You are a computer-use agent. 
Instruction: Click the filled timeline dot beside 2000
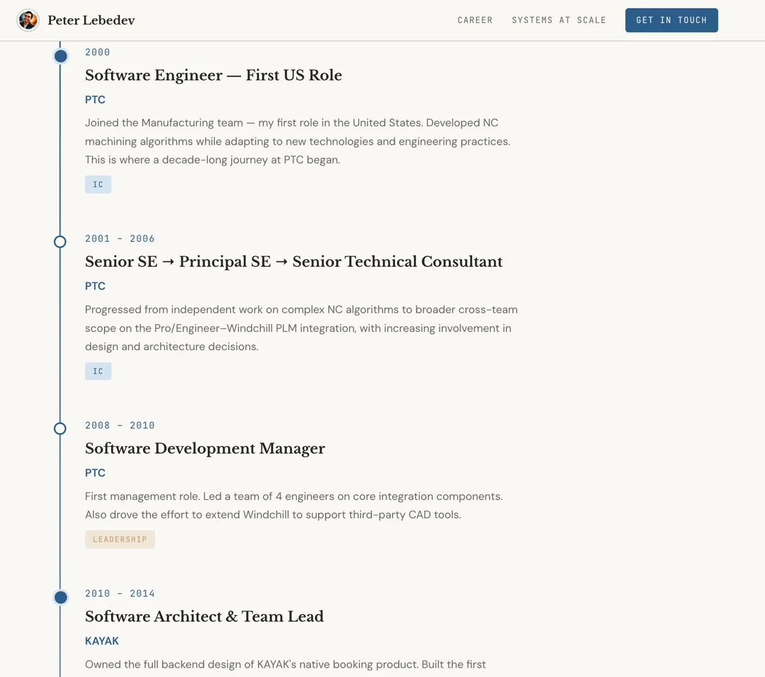[60, 56]
